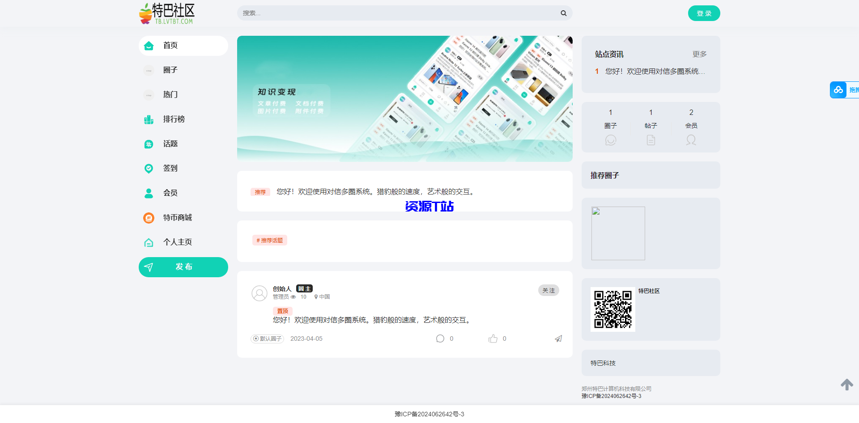This screenshot has width=859, height=423.
Task: Click the 发布 publish button
Action: pos(183,267)
